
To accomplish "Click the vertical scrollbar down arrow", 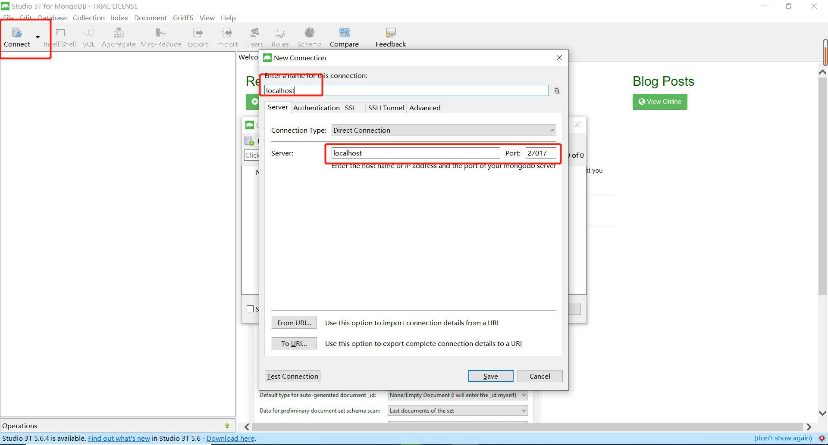I will pyautogui.click(x=822, y=413).
